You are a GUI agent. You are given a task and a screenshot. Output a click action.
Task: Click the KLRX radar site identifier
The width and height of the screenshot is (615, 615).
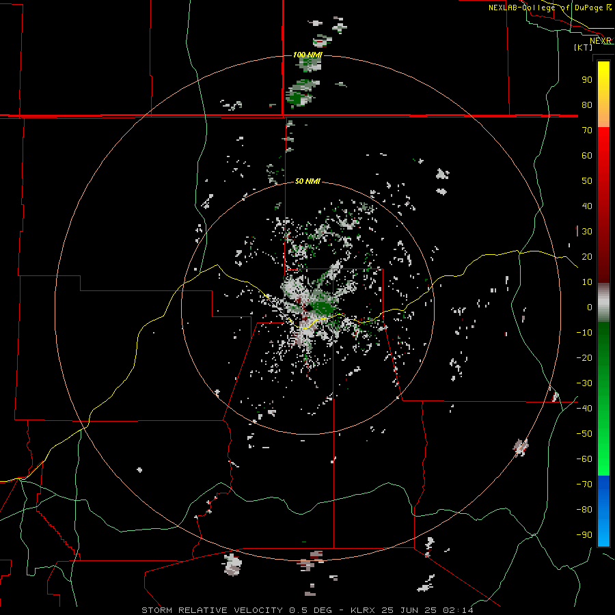click(x=363, y=610)
